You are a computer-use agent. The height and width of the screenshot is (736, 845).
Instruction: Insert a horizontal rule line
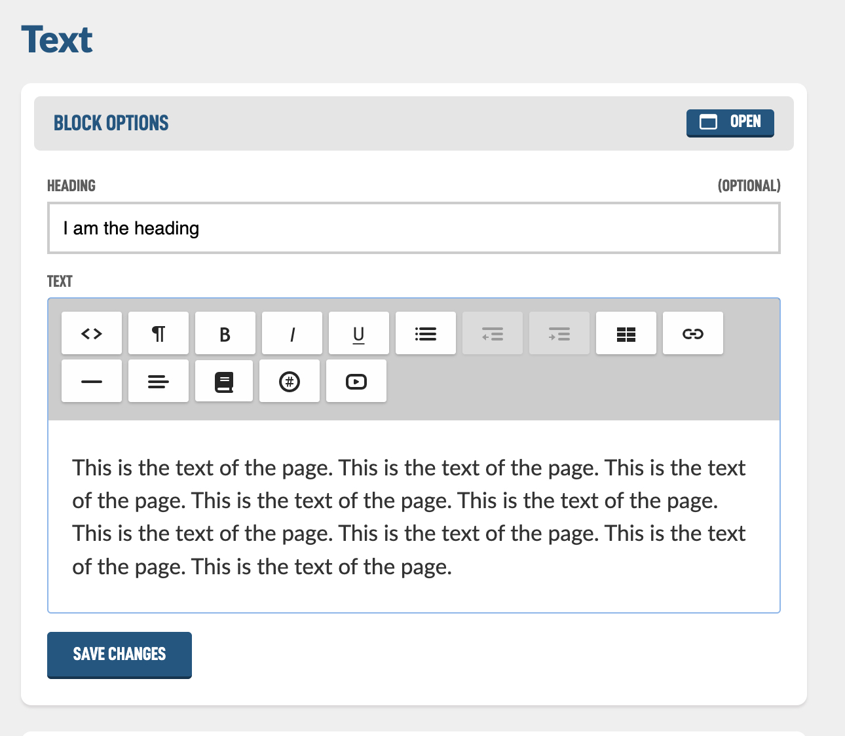(x=92, y=381)
